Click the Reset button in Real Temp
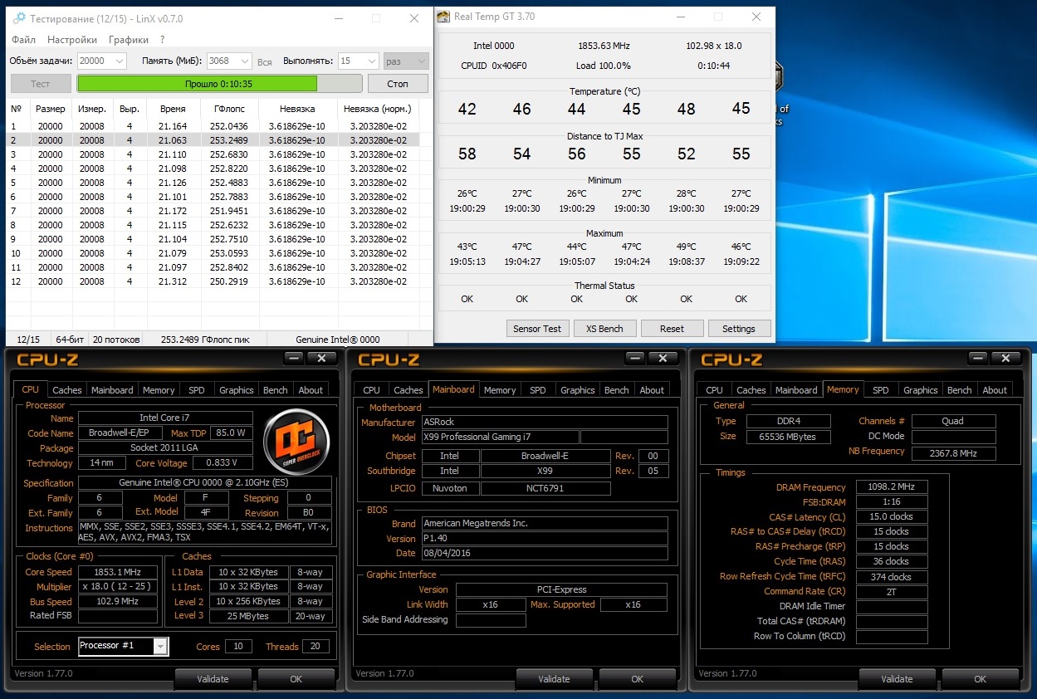The width and height of the screenshot is (1037, 699). [x=673, y=328]
